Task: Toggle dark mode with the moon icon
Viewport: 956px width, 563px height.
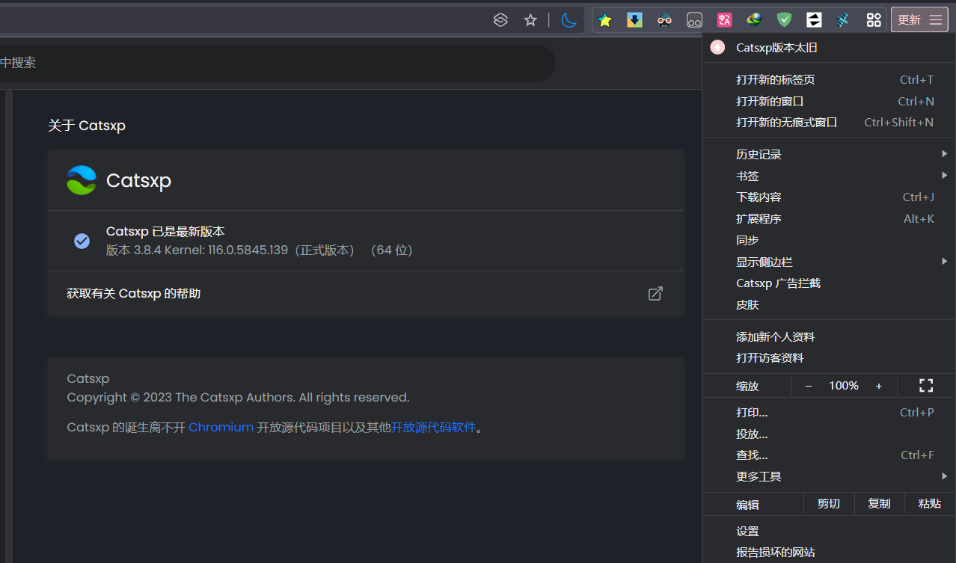Action: pyautogui.click(x=569, y=20)
